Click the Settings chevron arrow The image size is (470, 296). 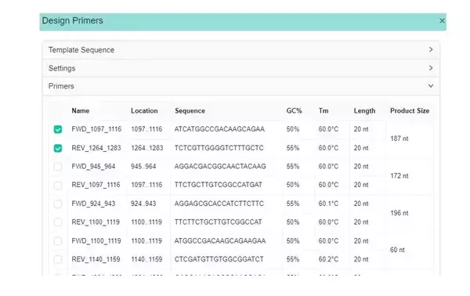(x=431, y=68)
